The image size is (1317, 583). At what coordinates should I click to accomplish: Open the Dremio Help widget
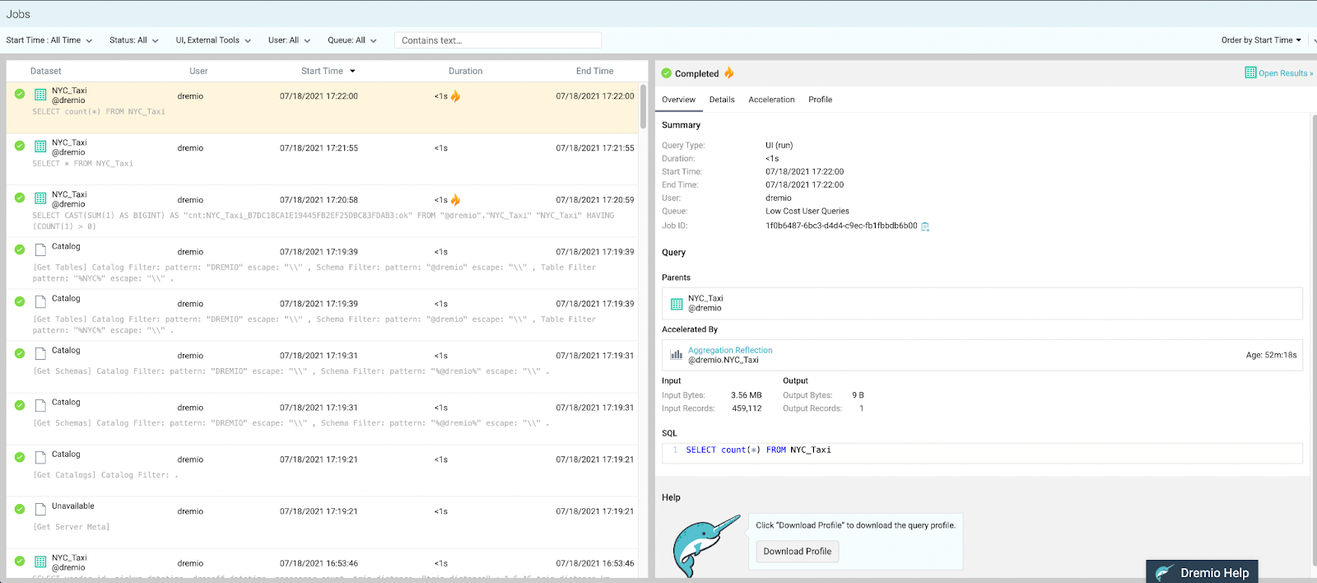pyautogui.click(x=1202, y=572)
